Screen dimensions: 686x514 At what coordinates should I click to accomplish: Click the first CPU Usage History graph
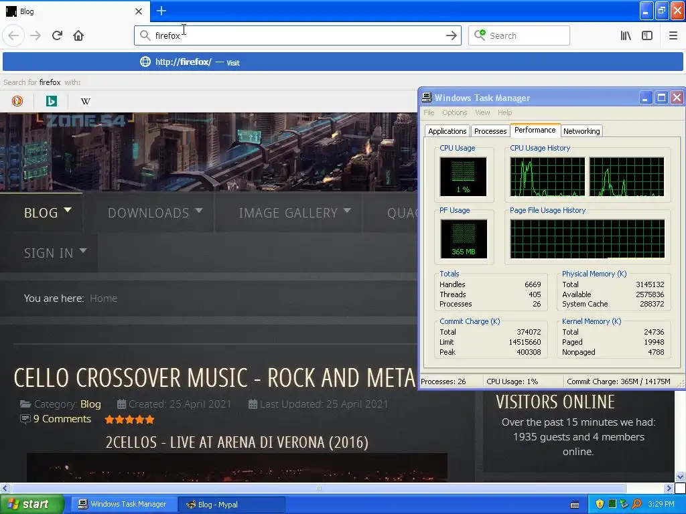coord(547,177)
